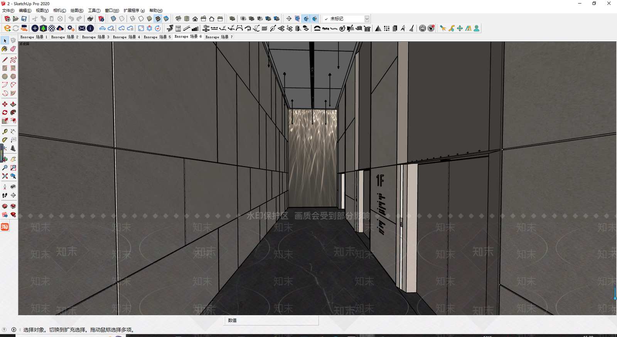The width and height of the screenshot is (617, 337).
Task: Toggle X-Ray face style
Action: click(x=113, y=19)
